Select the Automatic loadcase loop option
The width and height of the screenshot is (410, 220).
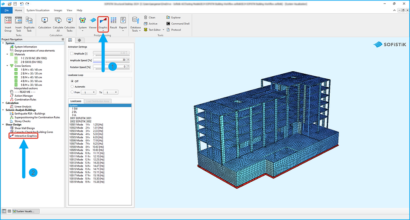pyautogui.click(x=72, y=87)
